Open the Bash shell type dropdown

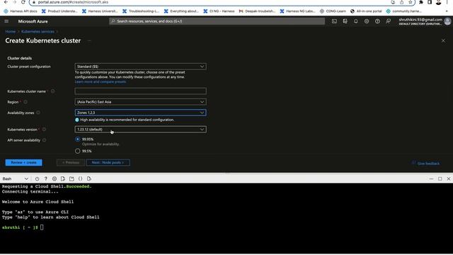15,178
